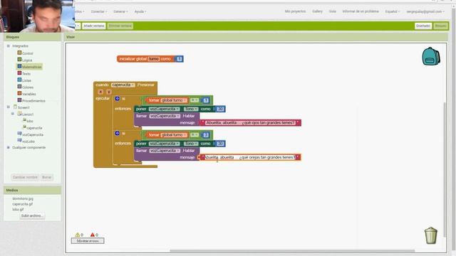Image resolution: width=456 pixels, height=256 pixels.
Task: Collapse the Integrados tree section
Action: pyautogui.click(x=8, y=46)
